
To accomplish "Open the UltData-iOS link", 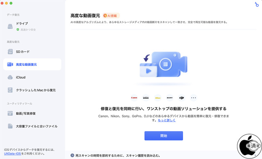I will tap(12, 154).
